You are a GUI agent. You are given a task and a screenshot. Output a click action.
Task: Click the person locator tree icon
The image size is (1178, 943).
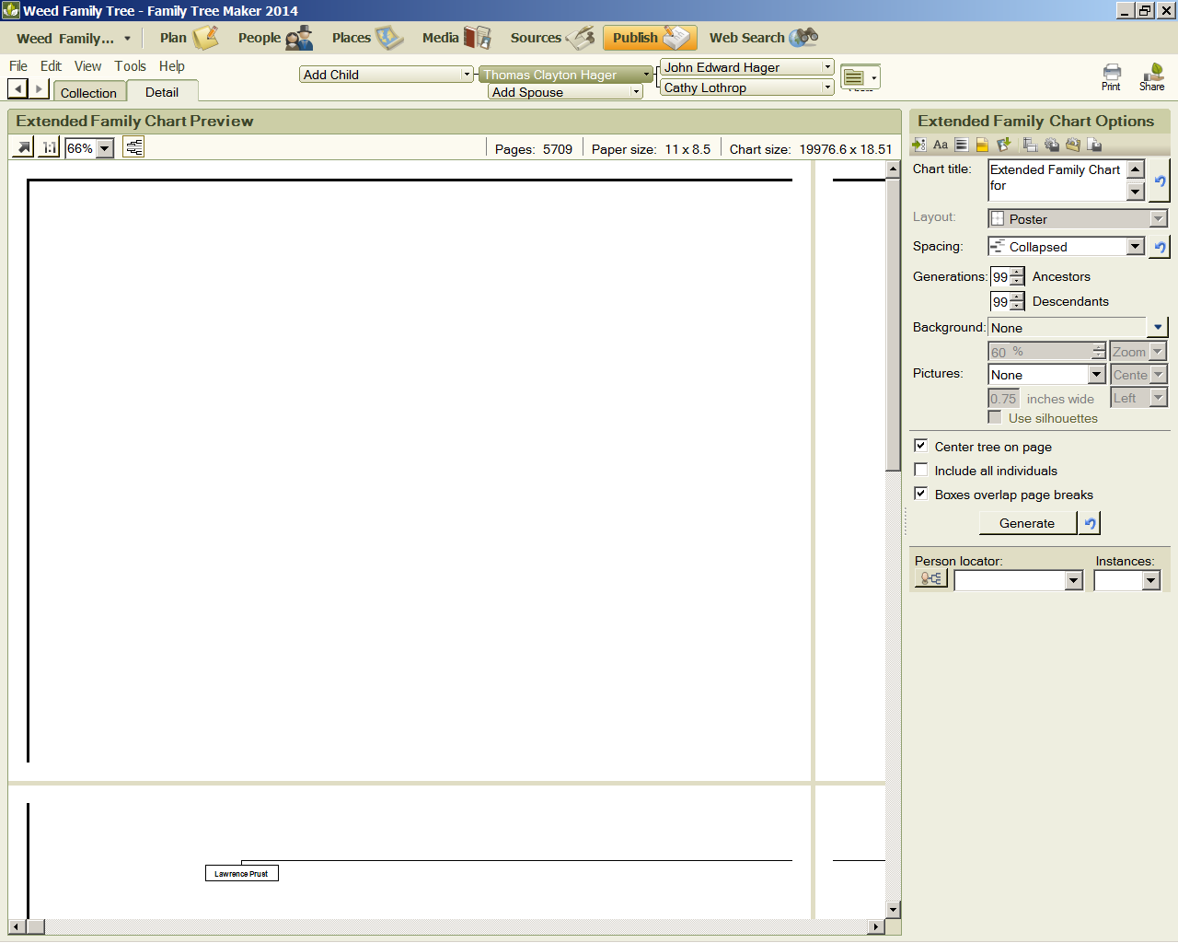930,578
